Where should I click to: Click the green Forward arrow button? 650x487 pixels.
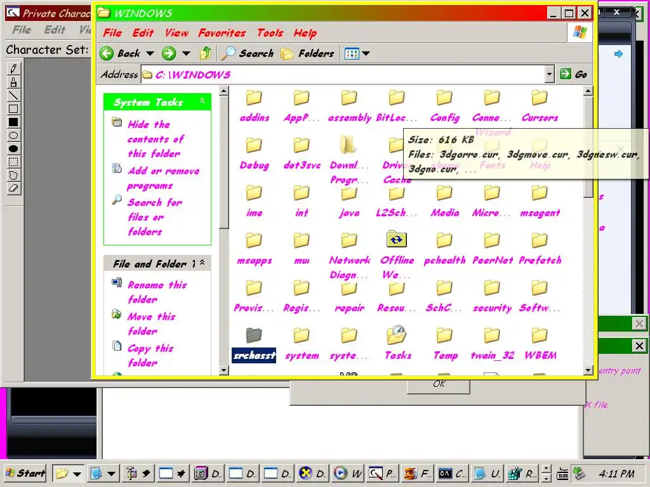[169, 53]
